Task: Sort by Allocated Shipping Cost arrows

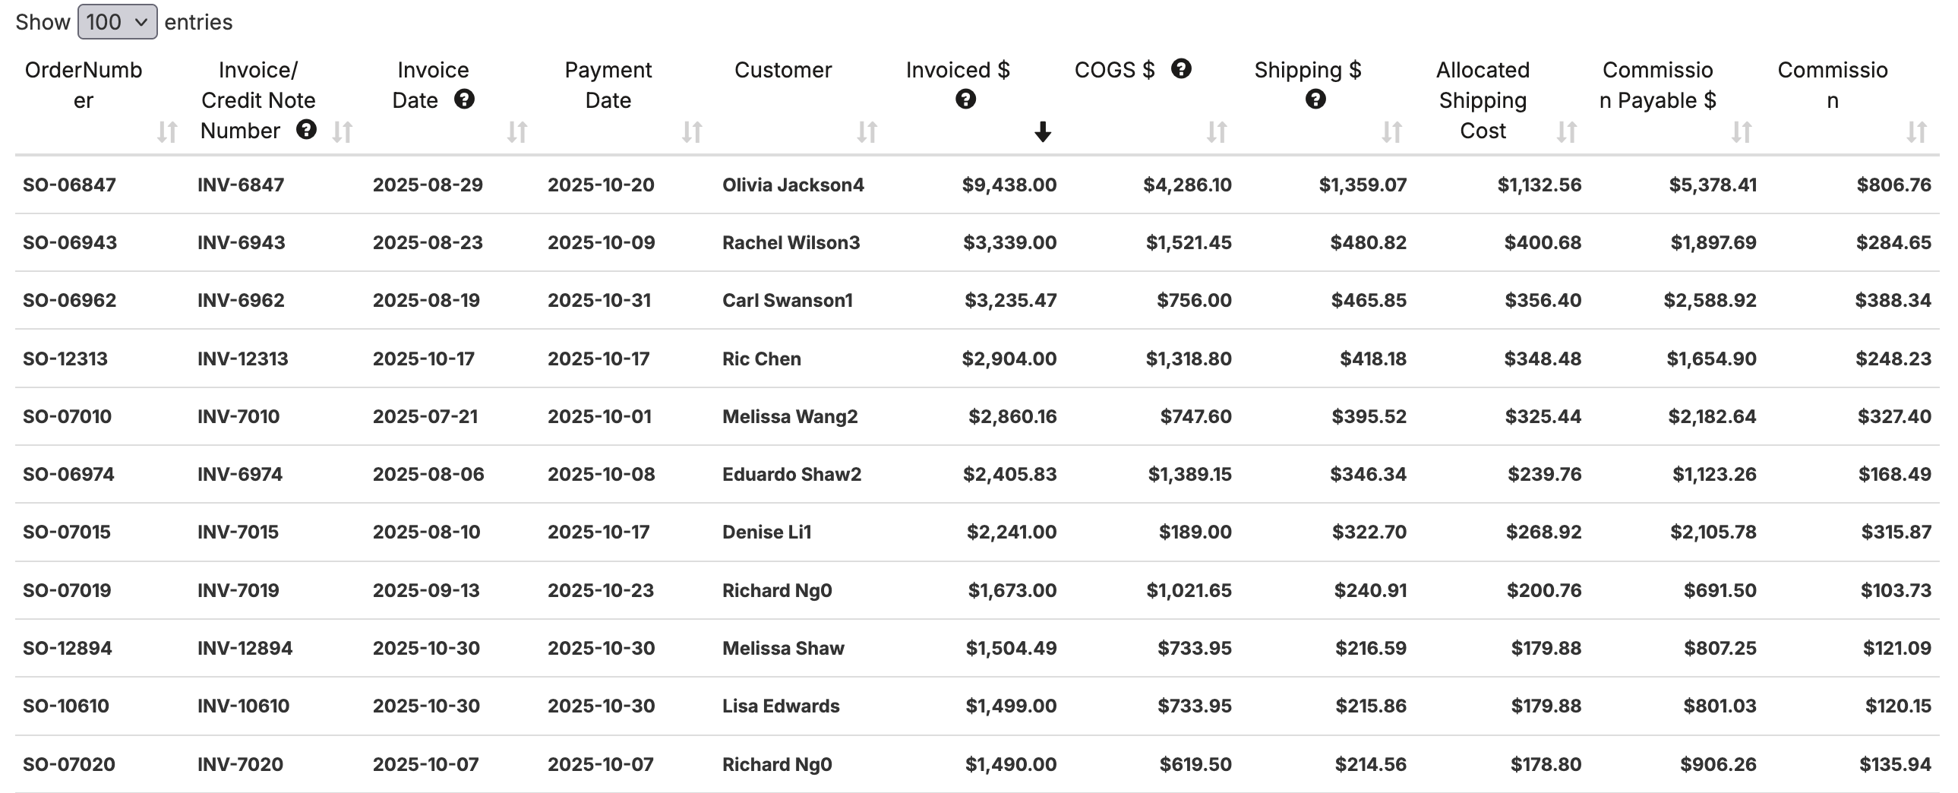Action: point(1567,132)
